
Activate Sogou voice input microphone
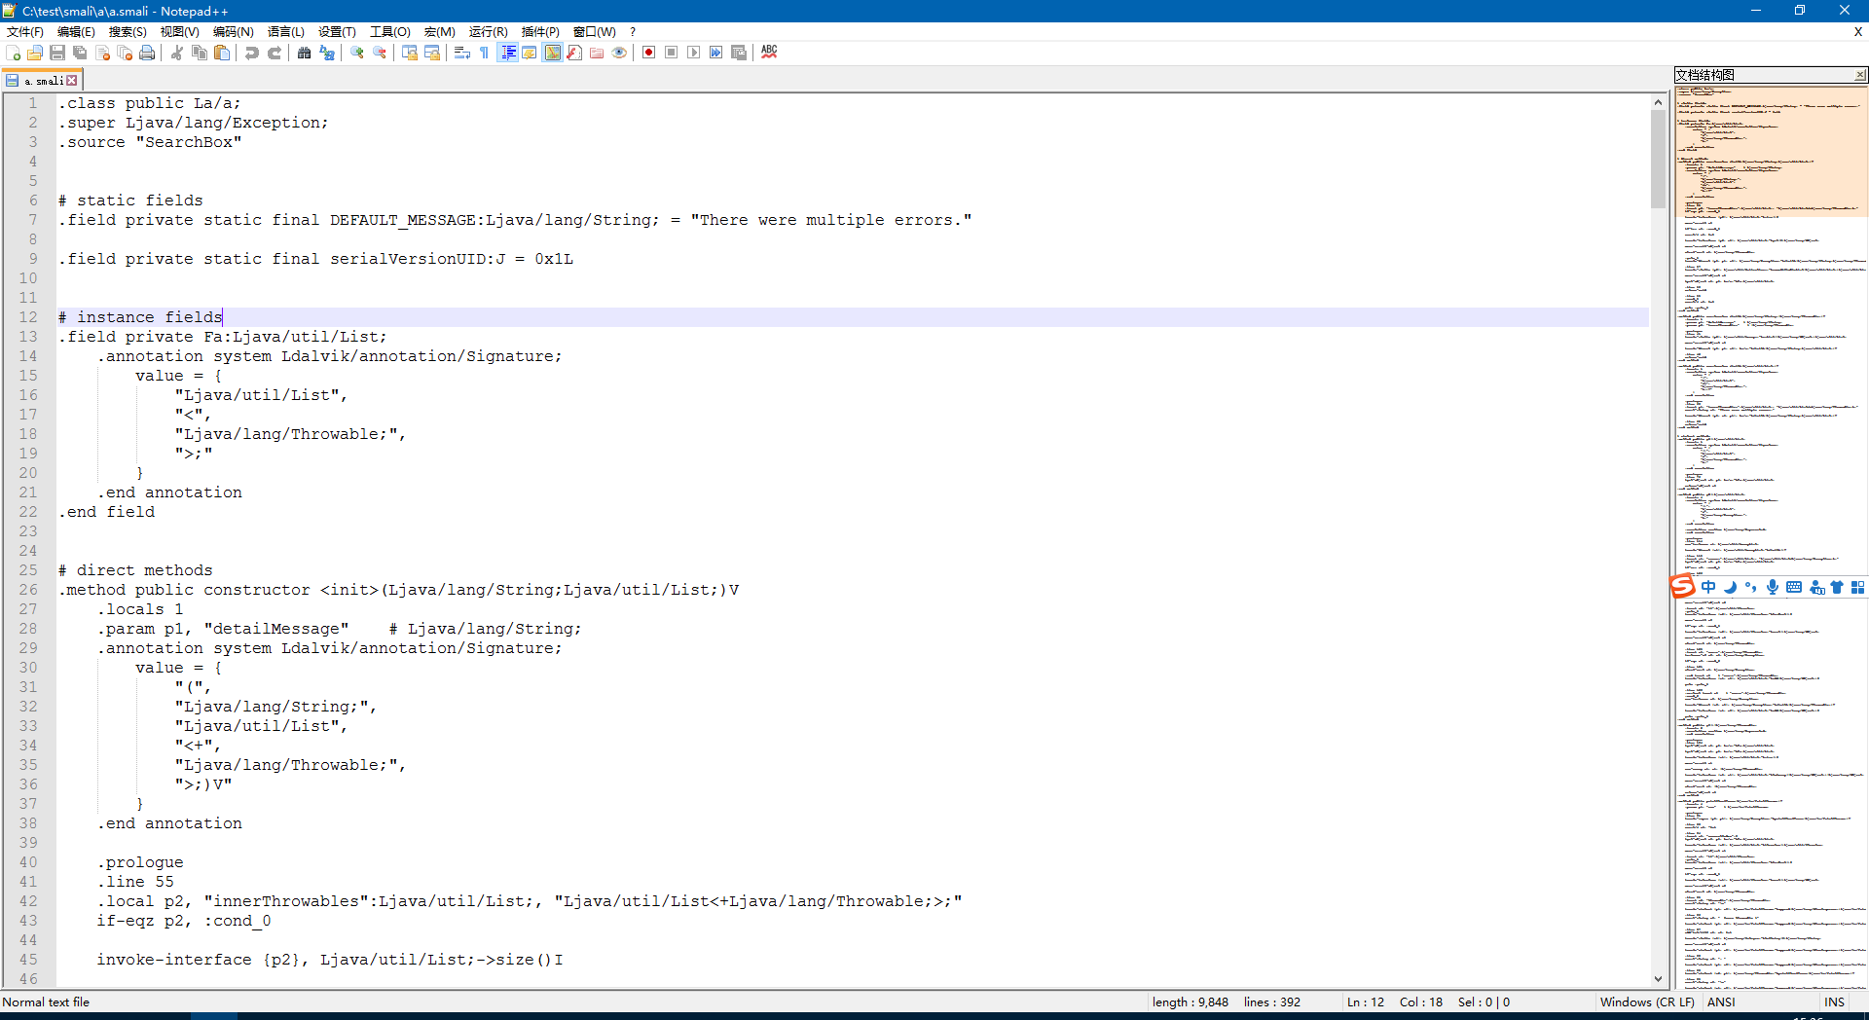pos(1773,586)
